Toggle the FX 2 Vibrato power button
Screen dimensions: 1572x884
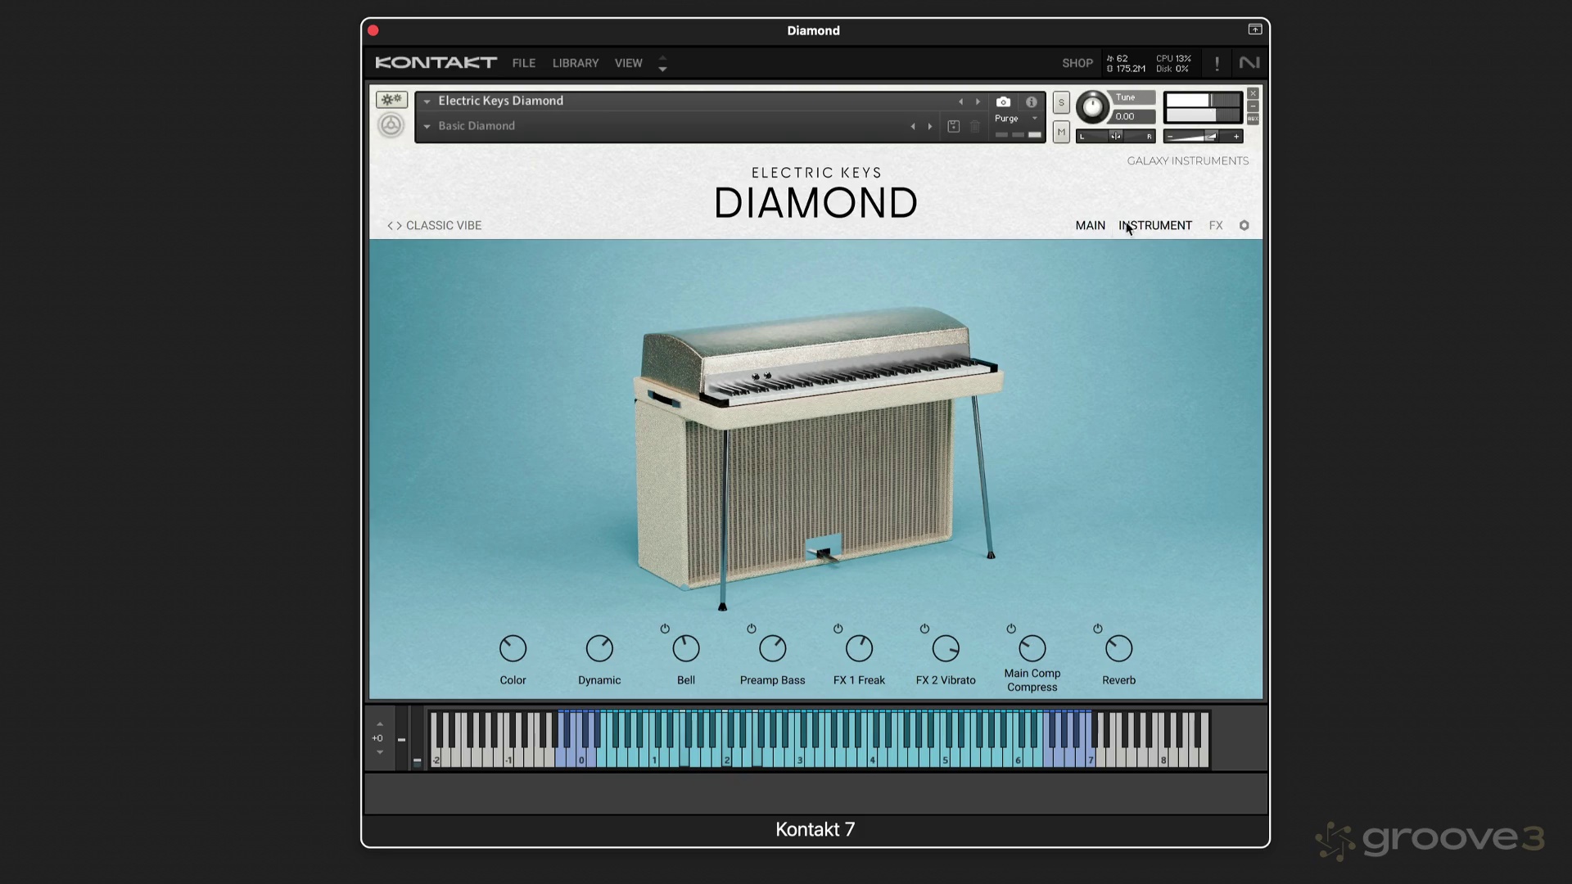click(x=924, y=629)
